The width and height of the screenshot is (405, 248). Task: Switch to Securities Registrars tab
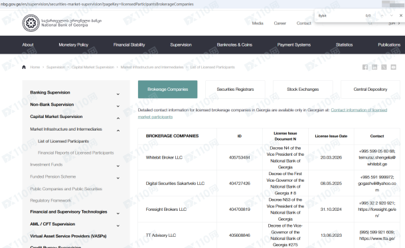235,90
